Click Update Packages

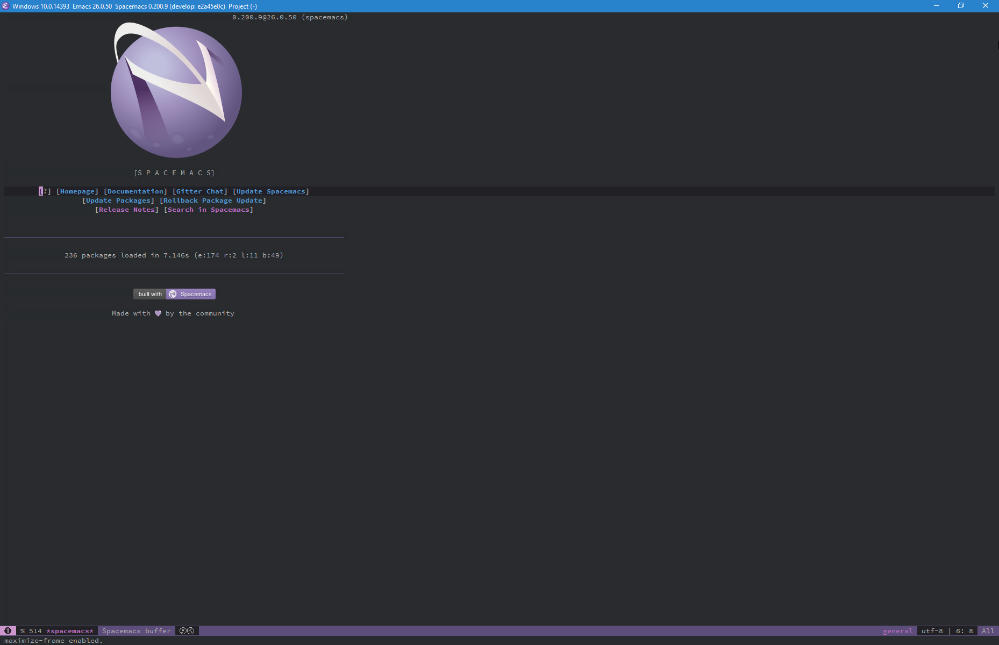(118, 200)
